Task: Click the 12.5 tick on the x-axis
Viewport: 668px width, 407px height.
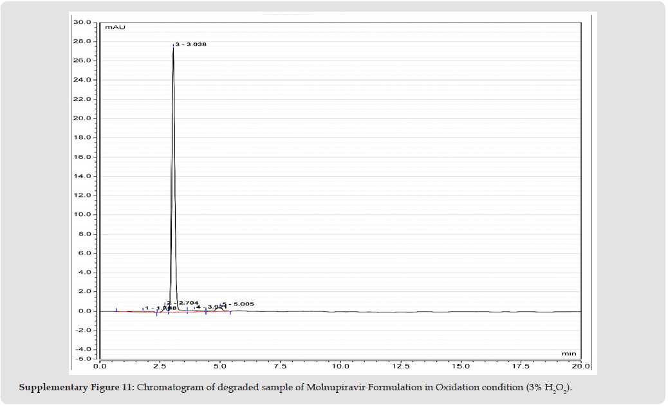Action: (x=400, y=366)
